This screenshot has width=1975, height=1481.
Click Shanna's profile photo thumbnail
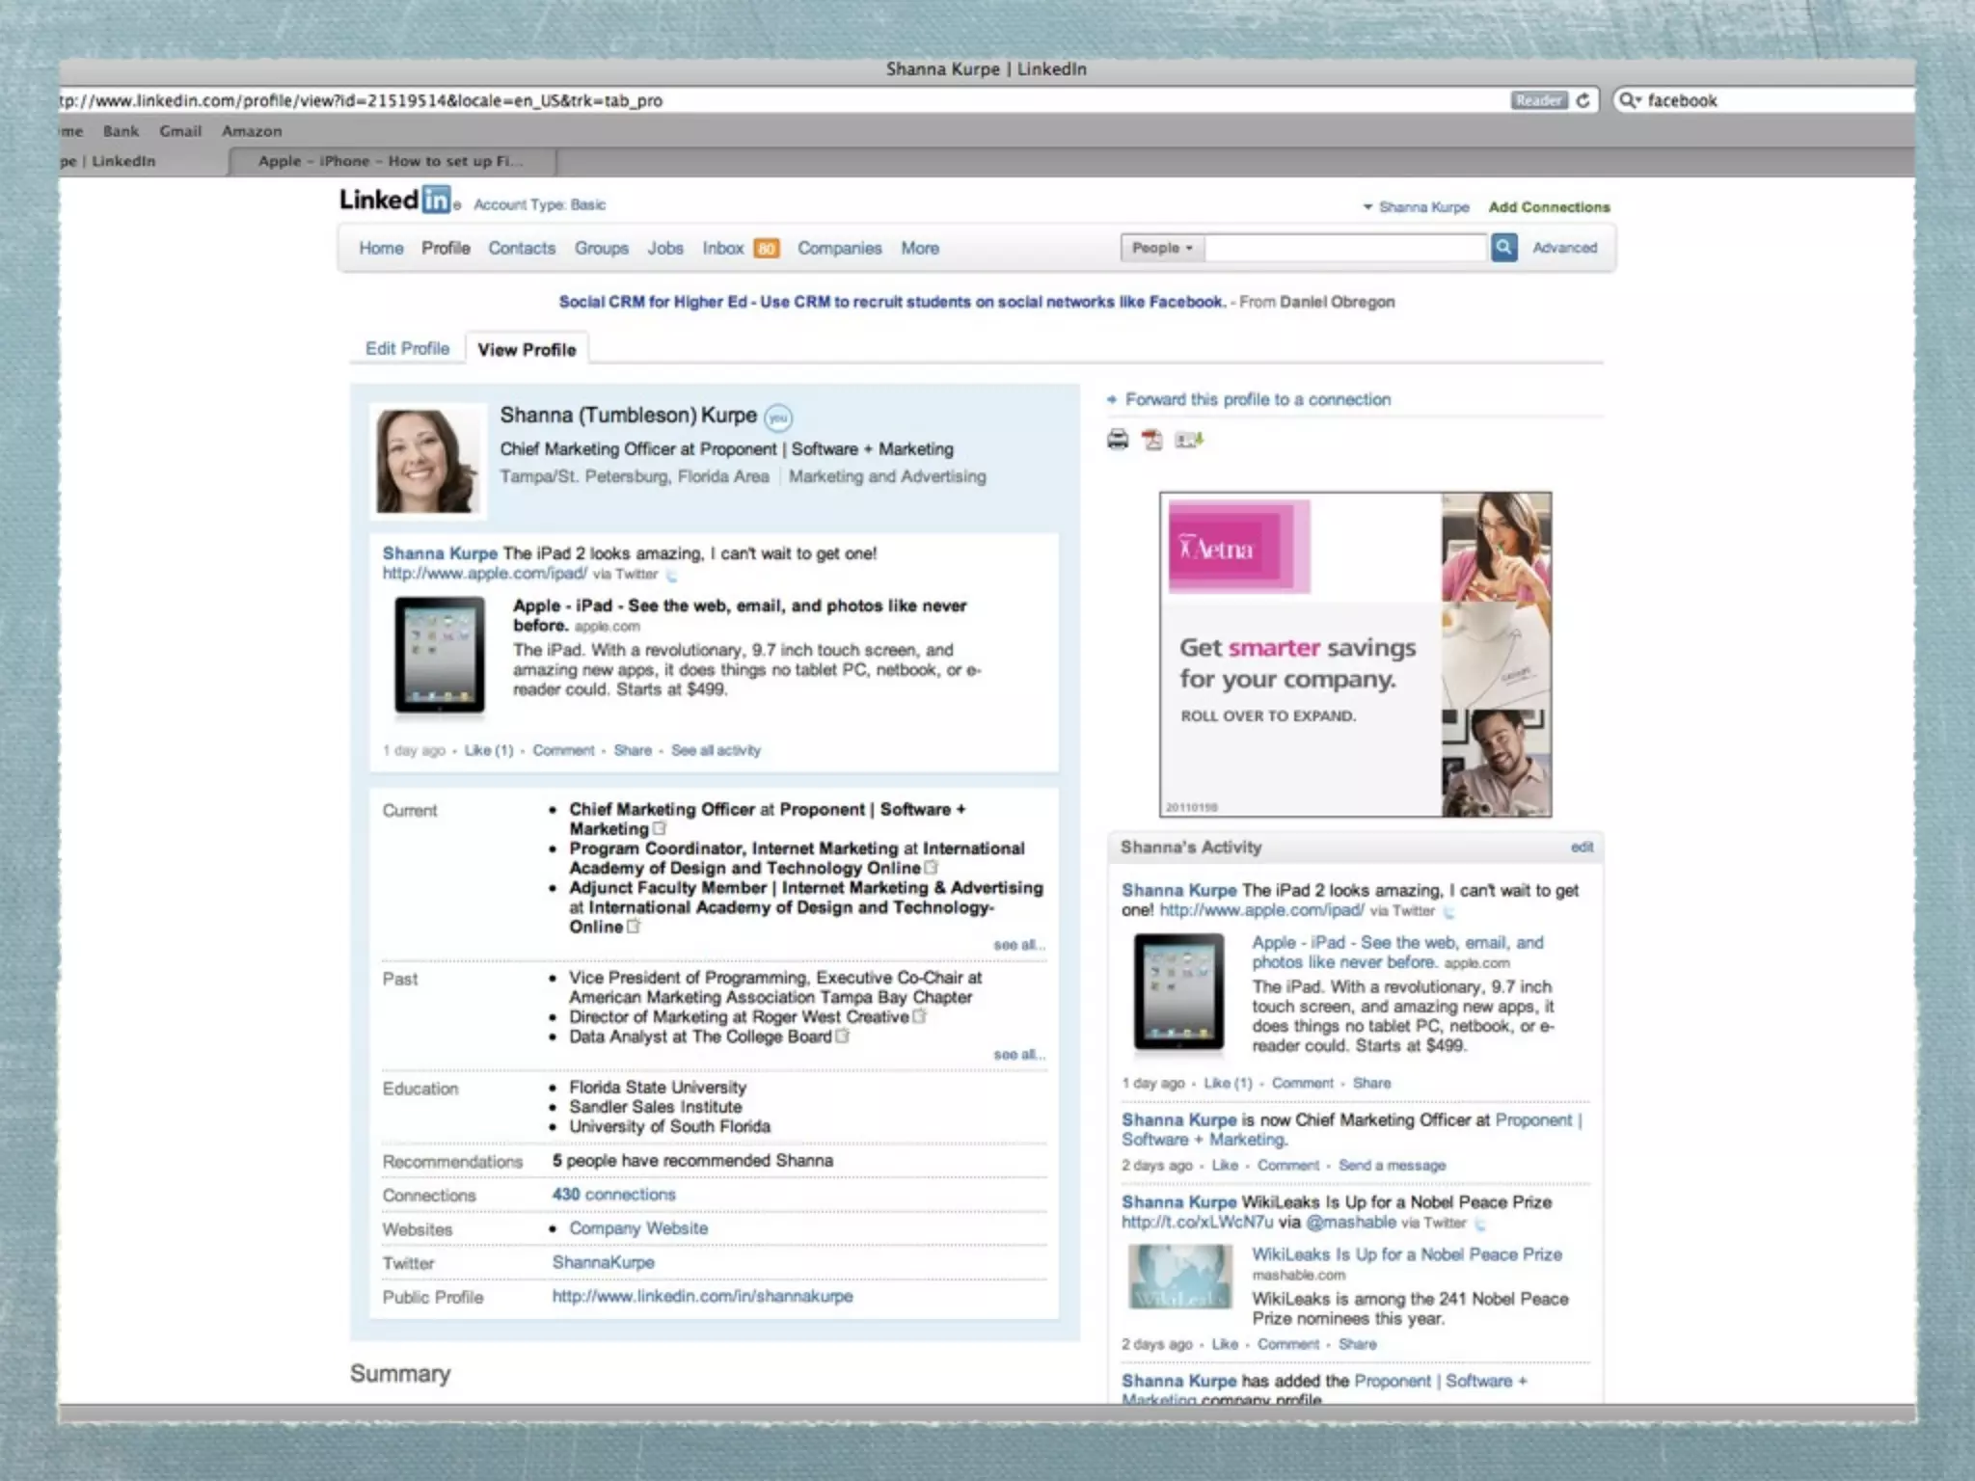(427, 461)
